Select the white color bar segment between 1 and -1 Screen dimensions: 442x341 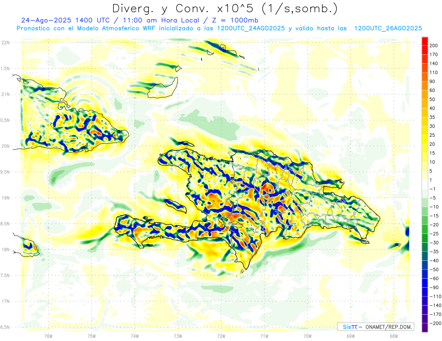pos(425,184)
